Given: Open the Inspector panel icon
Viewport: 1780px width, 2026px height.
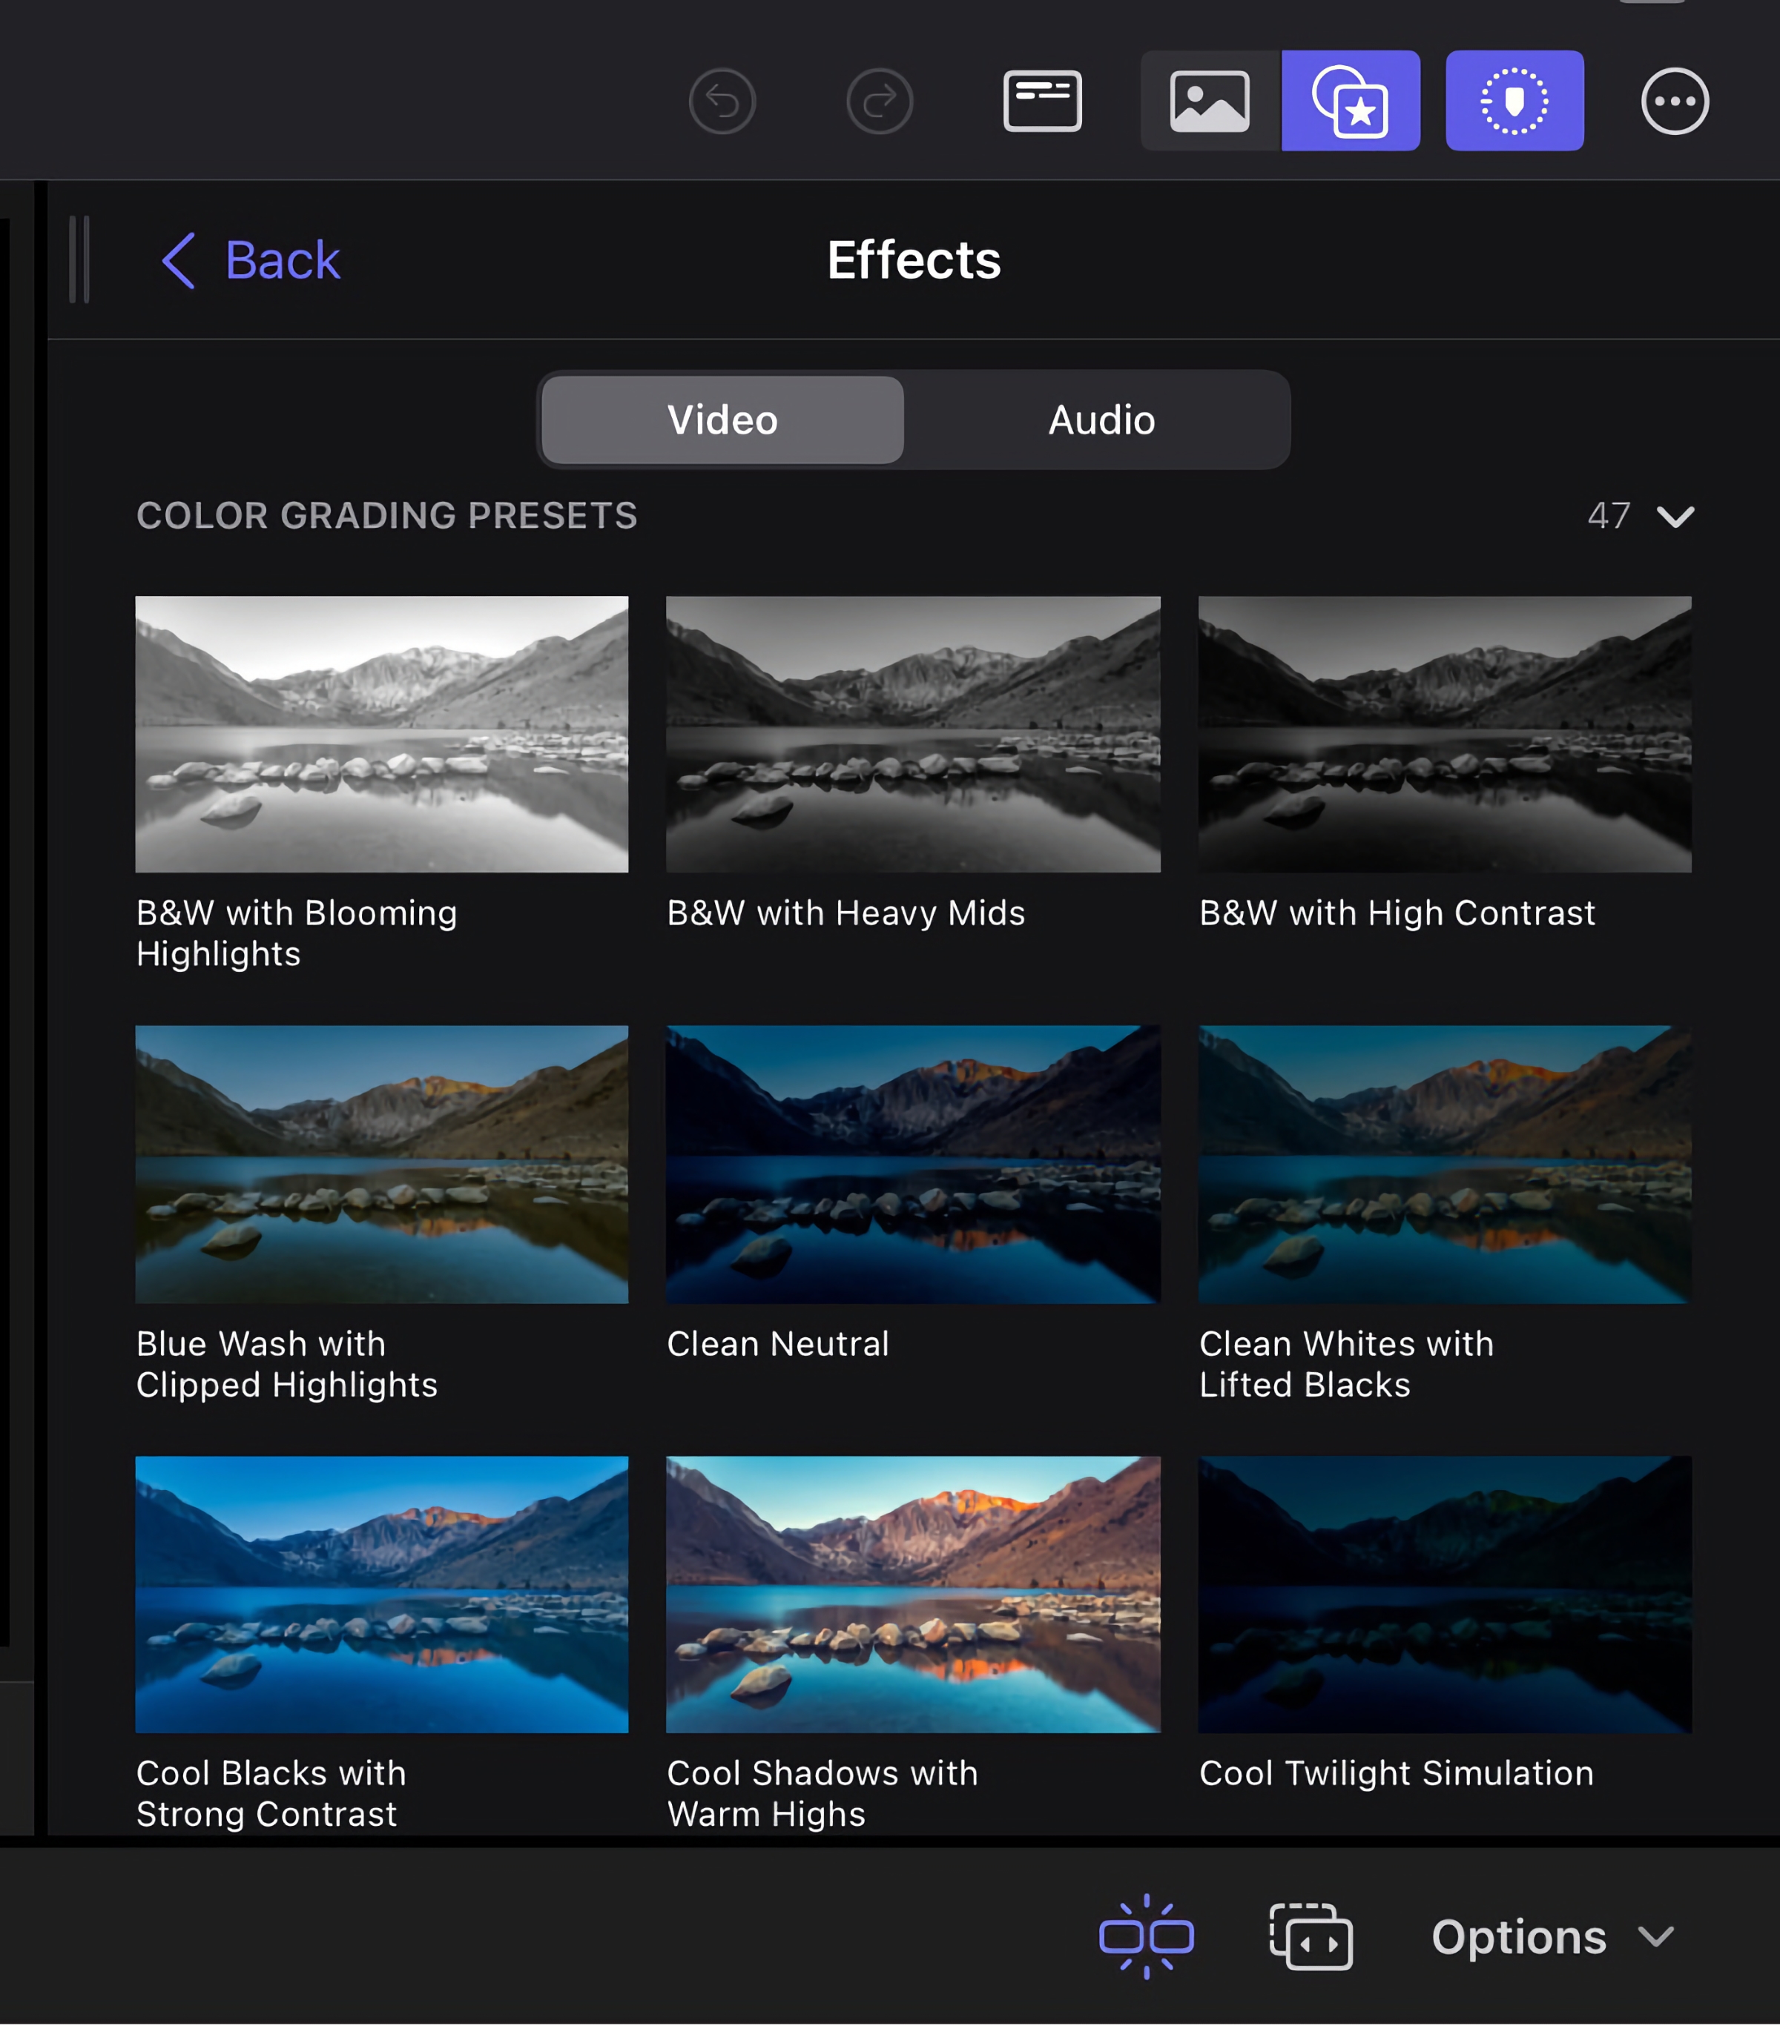Looking at the screenshot, I should pyautogui.click(x=1042, y=100).
